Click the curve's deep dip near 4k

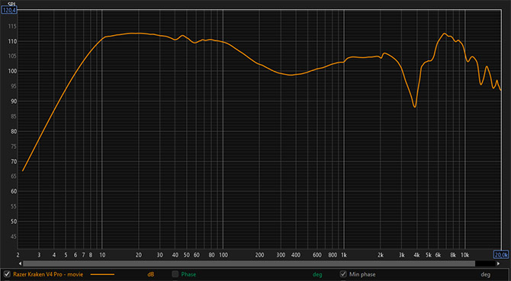[x=415, y=106]
